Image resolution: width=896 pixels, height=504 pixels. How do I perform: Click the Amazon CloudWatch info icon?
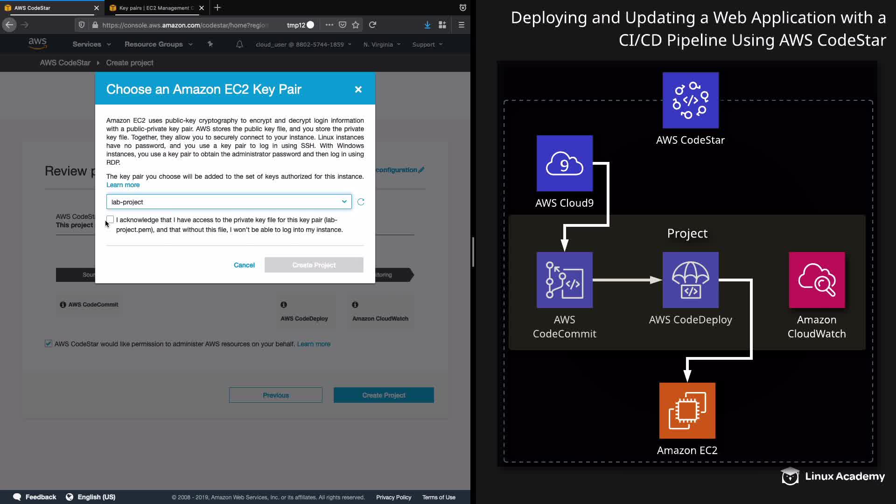coord(355,305)
